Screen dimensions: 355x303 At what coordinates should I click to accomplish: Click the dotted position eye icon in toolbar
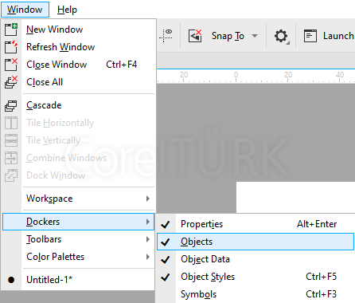166,36
